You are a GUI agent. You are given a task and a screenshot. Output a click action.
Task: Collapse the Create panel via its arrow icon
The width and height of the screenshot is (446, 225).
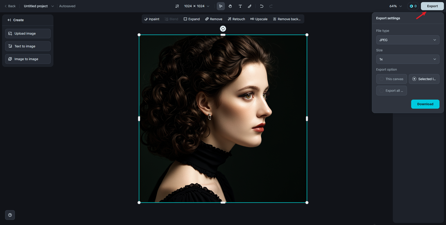(x=9, y=20)
